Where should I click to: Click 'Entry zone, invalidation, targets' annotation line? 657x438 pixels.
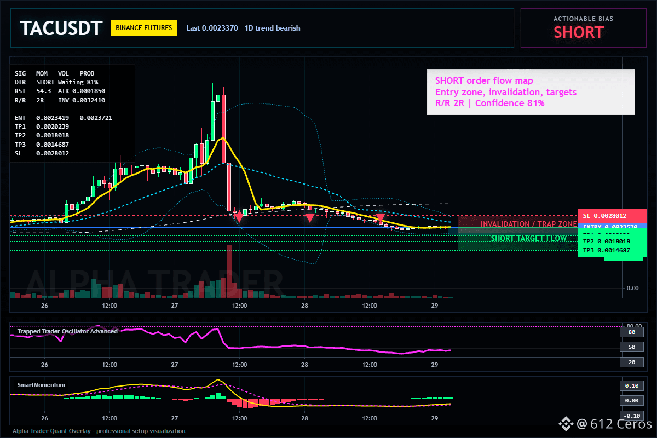pos(506,92)
